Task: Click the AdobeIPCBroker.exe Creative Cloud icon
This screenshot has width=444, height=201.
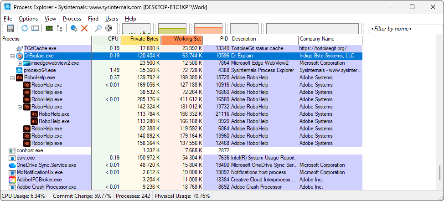Action: click(12, 180)
